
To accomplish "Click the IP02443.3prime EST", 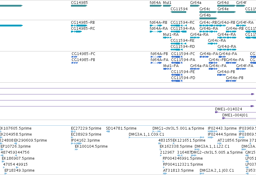I will tap(213, 131).
